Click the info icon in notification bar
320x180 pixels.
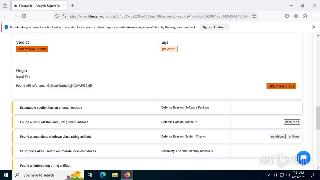[x=6, y=27]
